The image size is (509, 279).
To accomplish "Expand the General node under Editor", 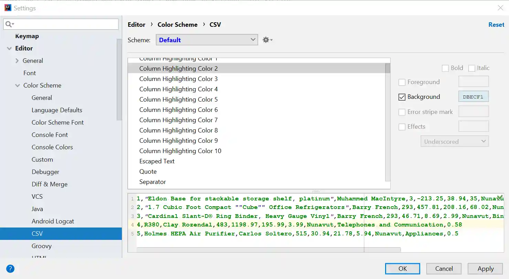I will tap(17, 60).
